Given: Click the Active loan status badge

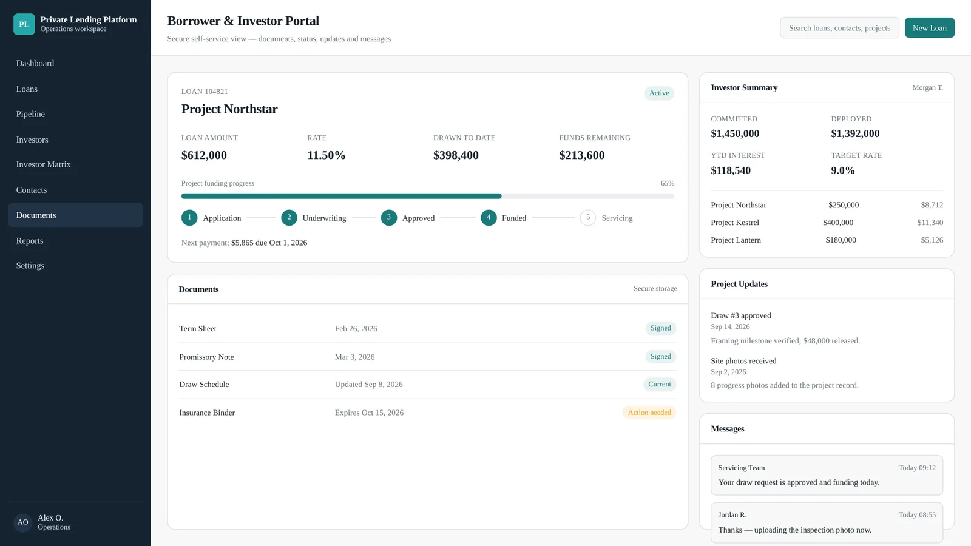Looking at the screenshot, I should point(659,93).
